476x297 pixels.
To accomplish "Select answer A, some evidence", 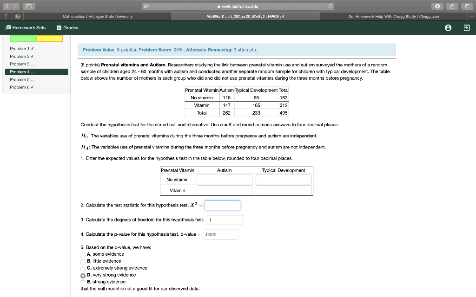I will point(83,254).
